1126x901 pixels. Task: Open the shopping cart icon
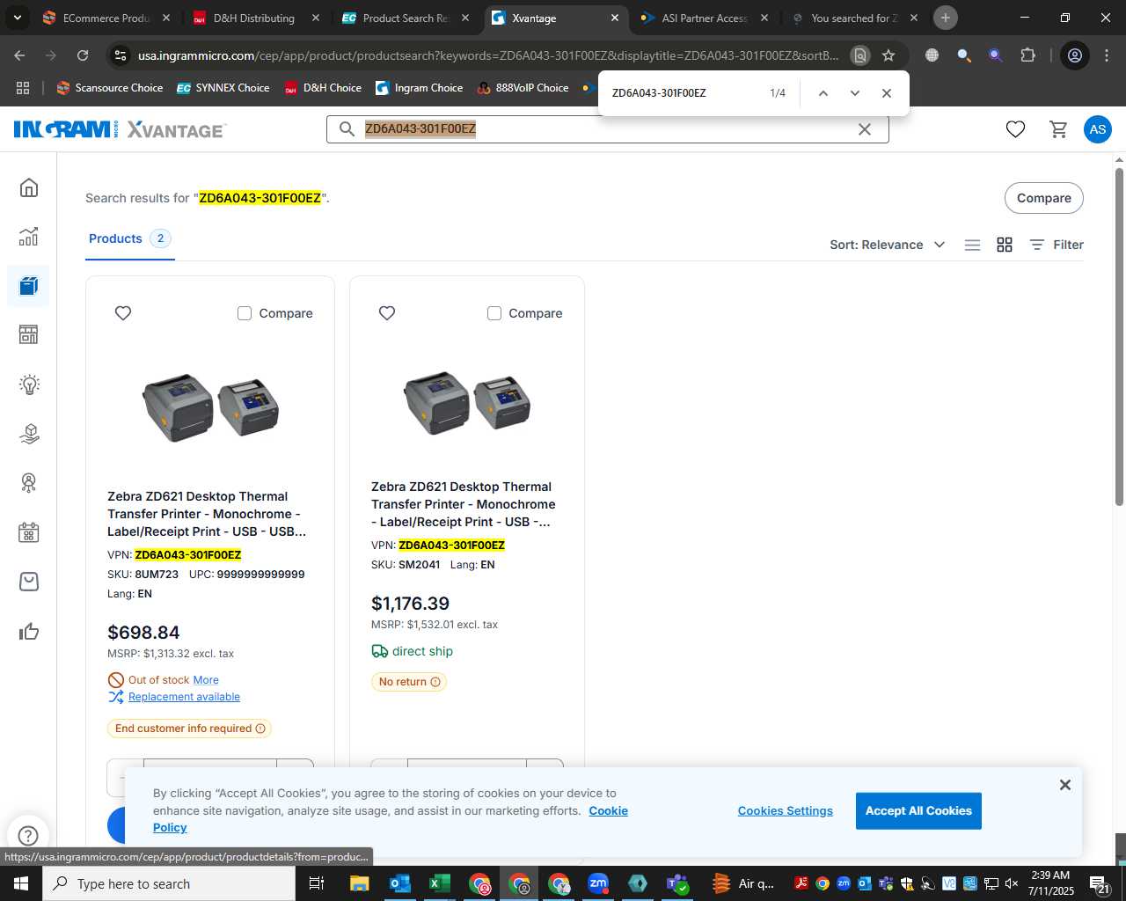point(1058,129)
